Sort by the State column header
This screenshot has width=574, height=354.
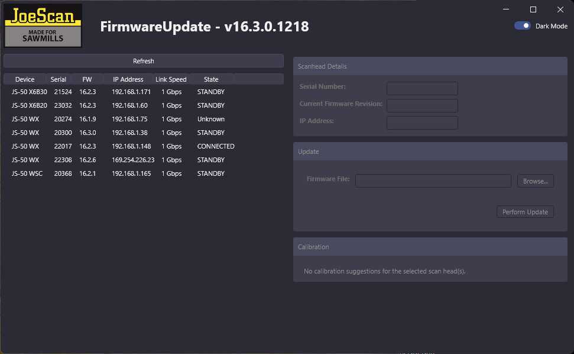coord(211,79)
